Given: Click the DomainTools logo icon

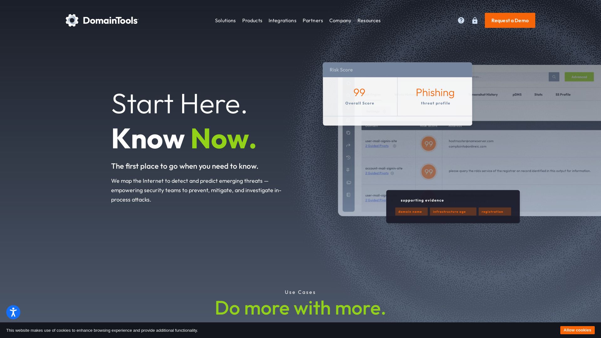Looking at the screenshot, I should point(72,20).
